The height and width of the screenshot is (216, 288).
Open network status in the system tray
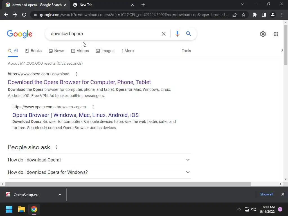[247, 209]
